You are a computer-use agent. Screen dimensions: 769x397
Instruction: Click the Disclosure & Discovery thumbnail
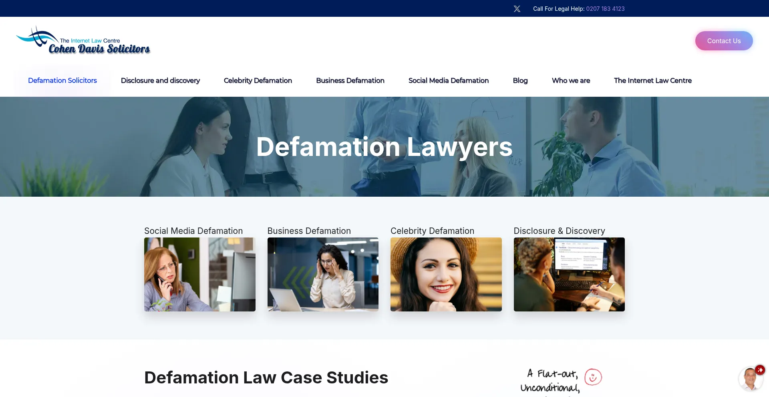tap(569, 274)
